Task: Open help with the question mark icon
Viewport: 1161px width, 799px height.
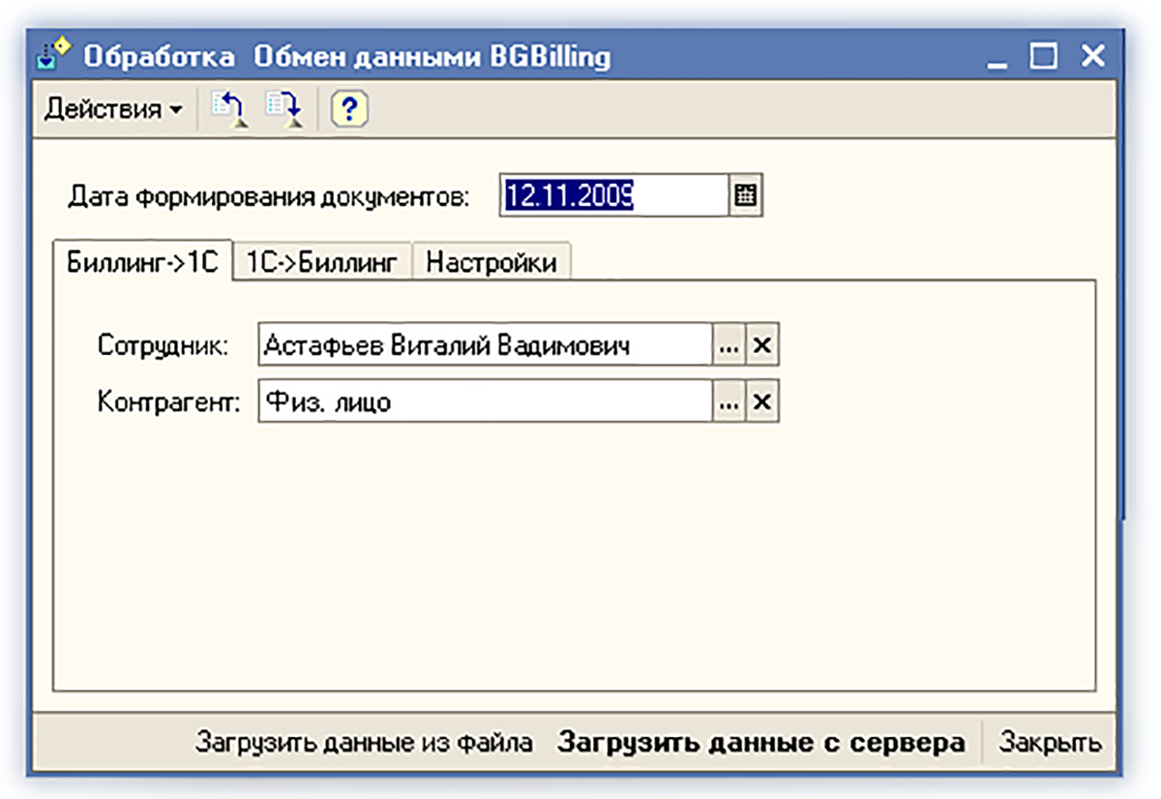Action: (350, 109)
